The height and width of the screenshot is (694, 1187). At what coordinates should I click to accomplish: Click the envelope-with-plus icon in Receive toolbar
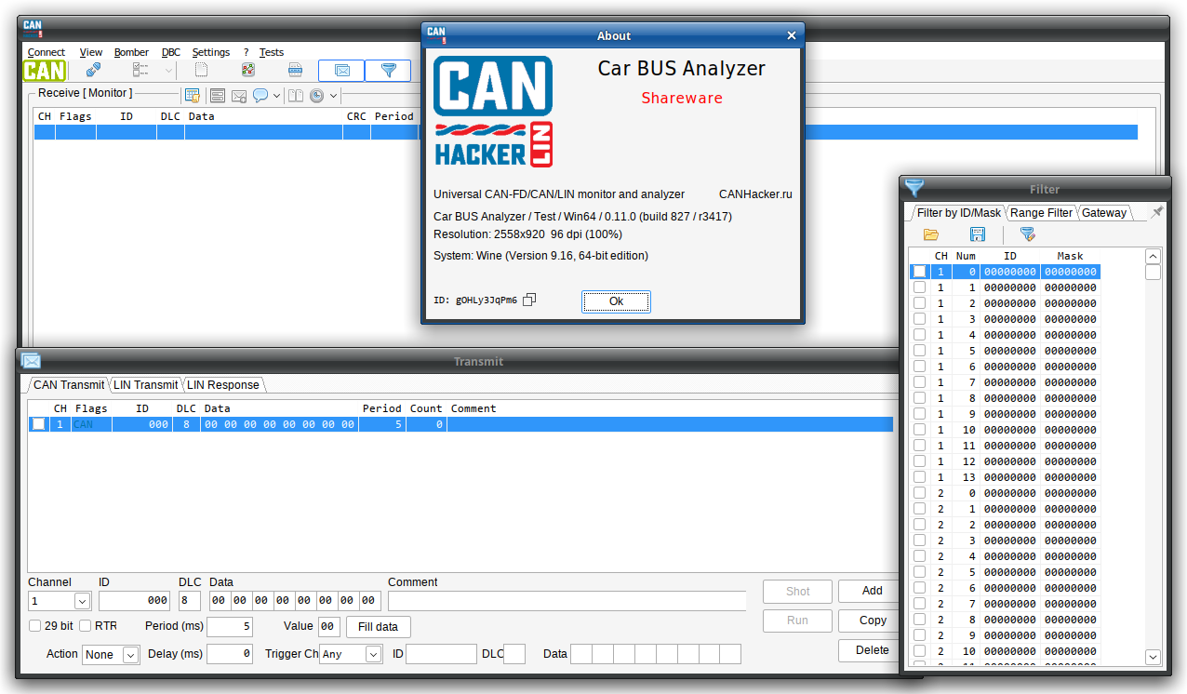coord(239,95)
